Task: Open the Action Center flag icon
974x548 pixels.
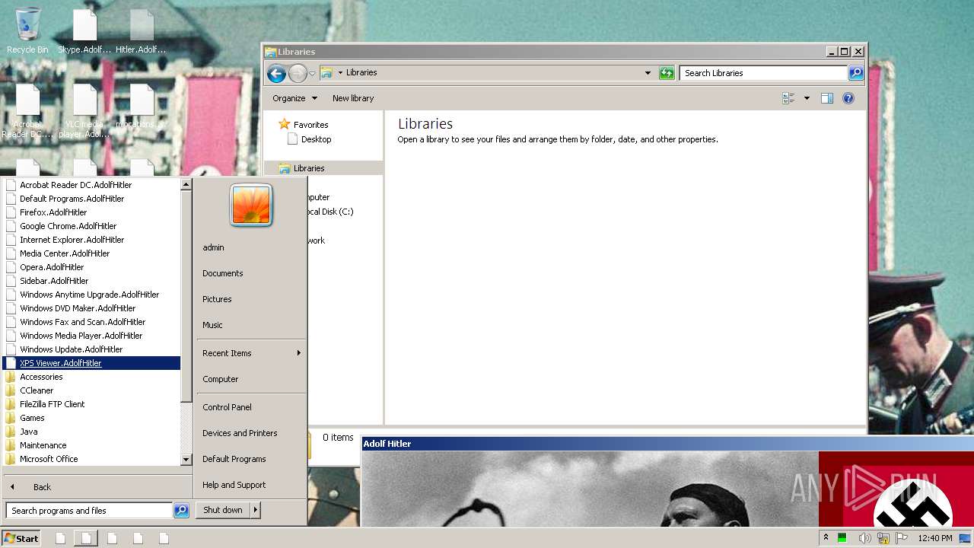Action: pos(902,538)
